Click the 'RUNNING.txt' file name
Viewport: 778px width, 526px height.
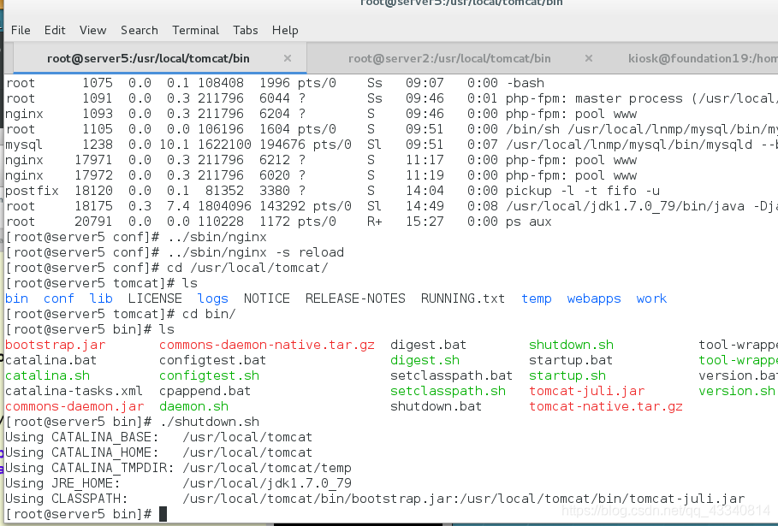pyautogui.click(x=463, y=298)
